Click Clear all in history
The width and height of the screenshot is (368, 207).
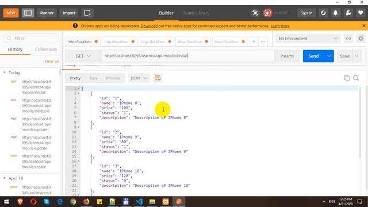tap(51, 62)
